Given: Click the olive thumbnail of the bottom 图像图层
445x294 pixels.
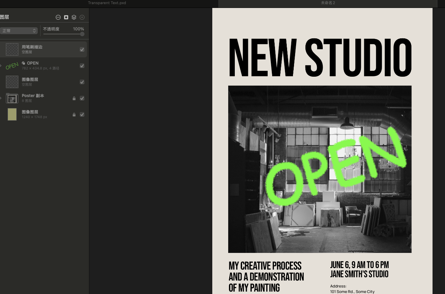Looking at the screenshot, I should pos(12,114).
